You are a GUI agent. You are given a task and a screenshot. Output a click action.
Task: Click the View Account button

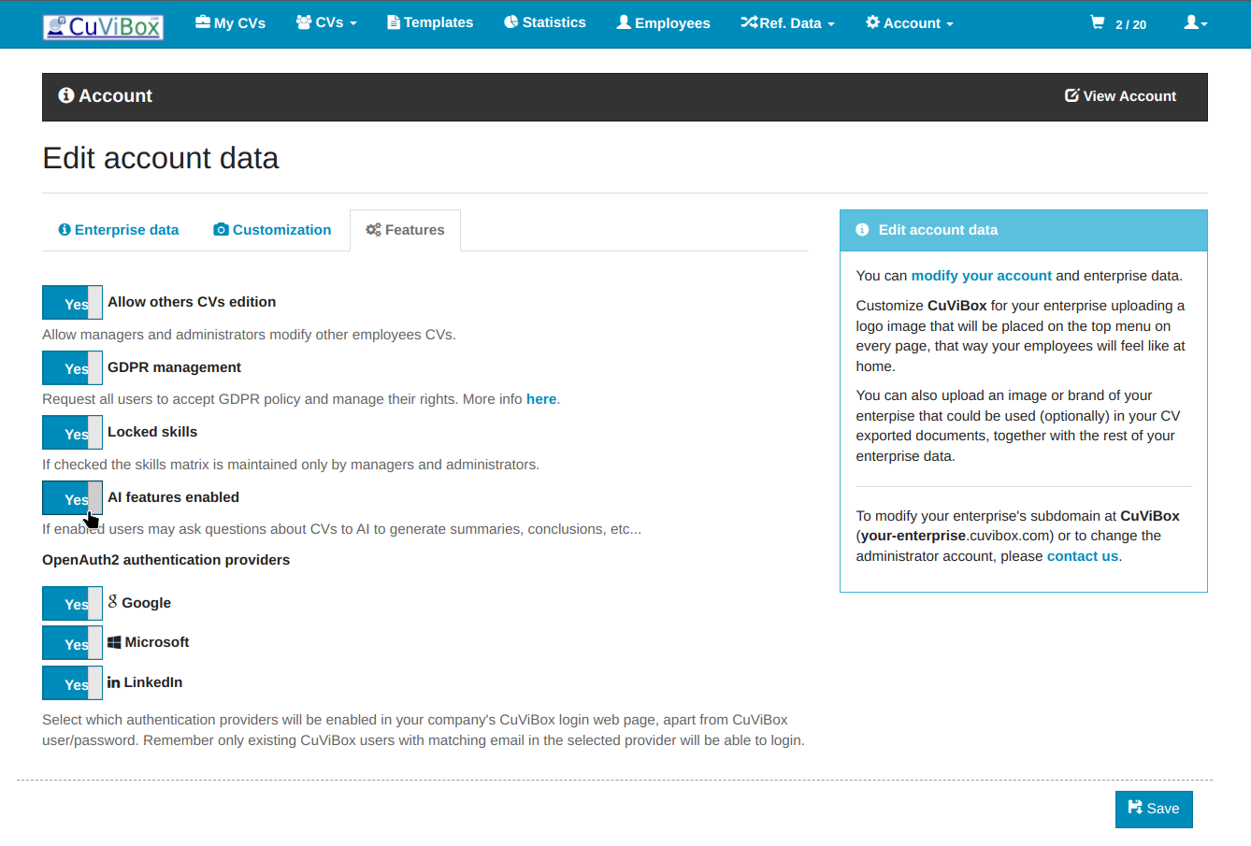[1120, 96]
